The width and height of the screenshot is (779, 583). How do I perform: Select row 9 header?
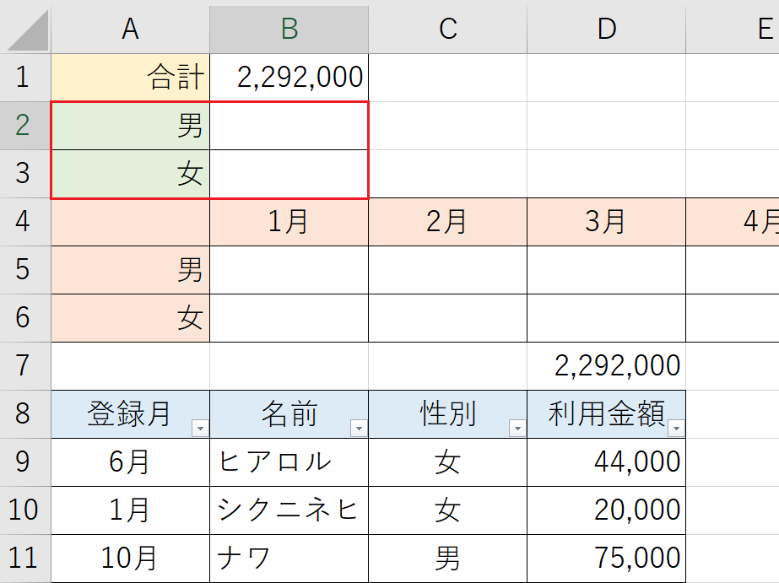point(24,462)
